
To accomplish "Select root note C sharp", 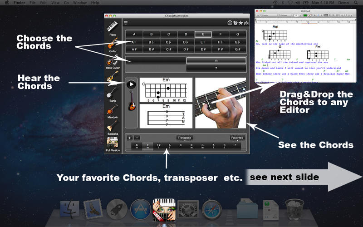I will (x=168, y=49).
